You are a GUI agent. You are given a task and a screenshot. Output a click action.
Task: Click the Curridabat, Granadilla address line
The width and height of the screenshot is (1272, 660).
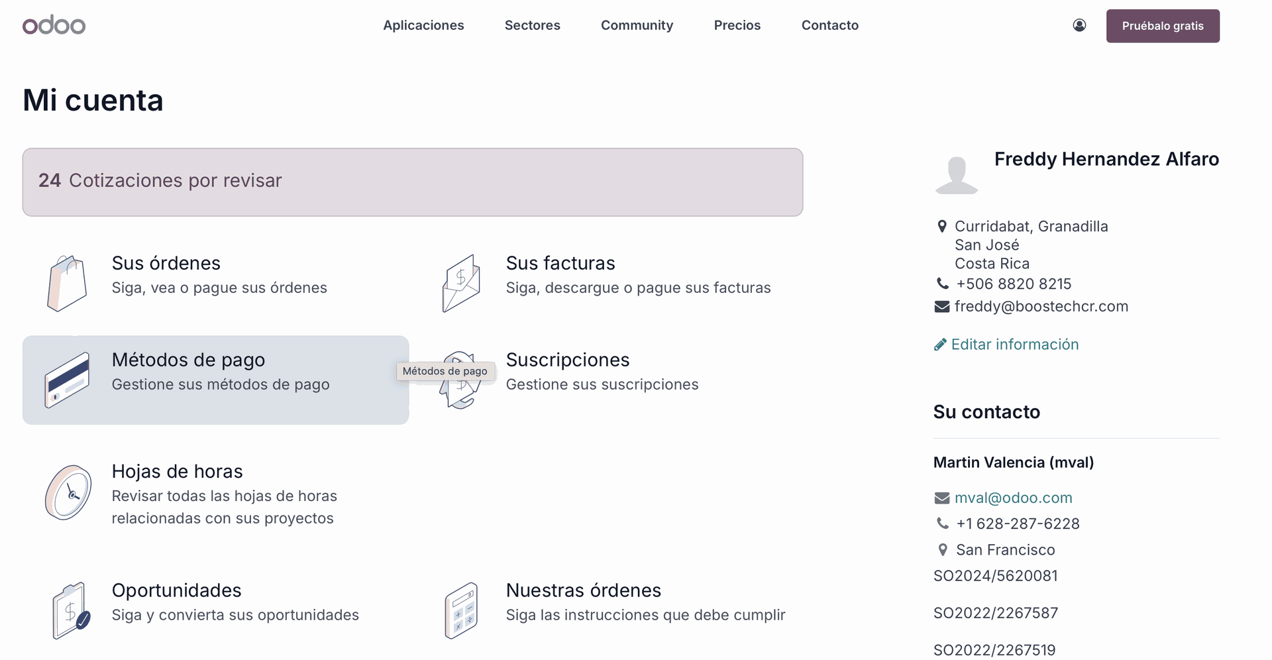[1032, 227]
